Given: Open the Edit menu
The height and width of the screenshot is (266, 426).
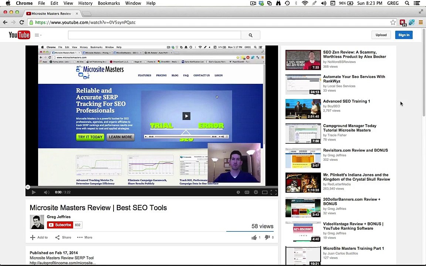Looking at the screenshot, I should click(54, 3).
